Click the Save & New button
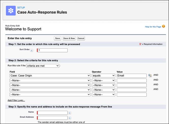 click(x=69, y=38)
